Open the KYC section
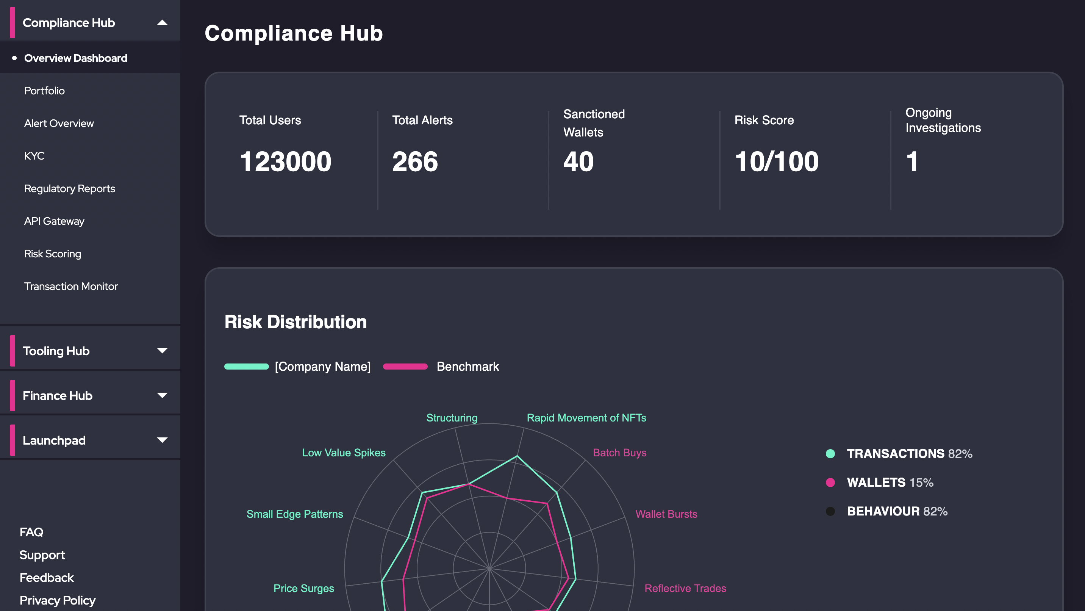Viewport: 1085px width, 611px height. pyautogui.click(x=34, y=156)
